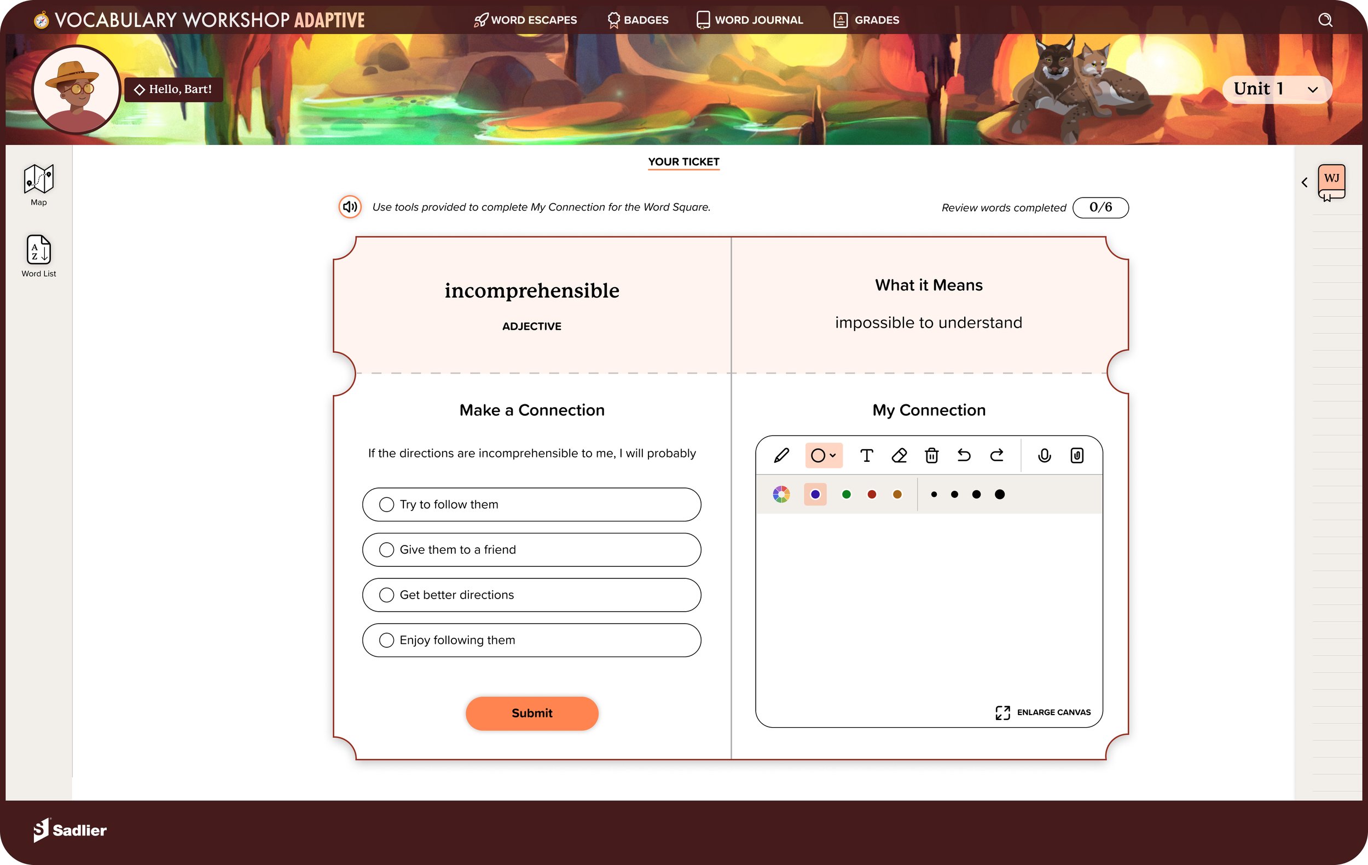Select 'Try to follow them' option
The image size is (1368, 865).
point(532,504)
